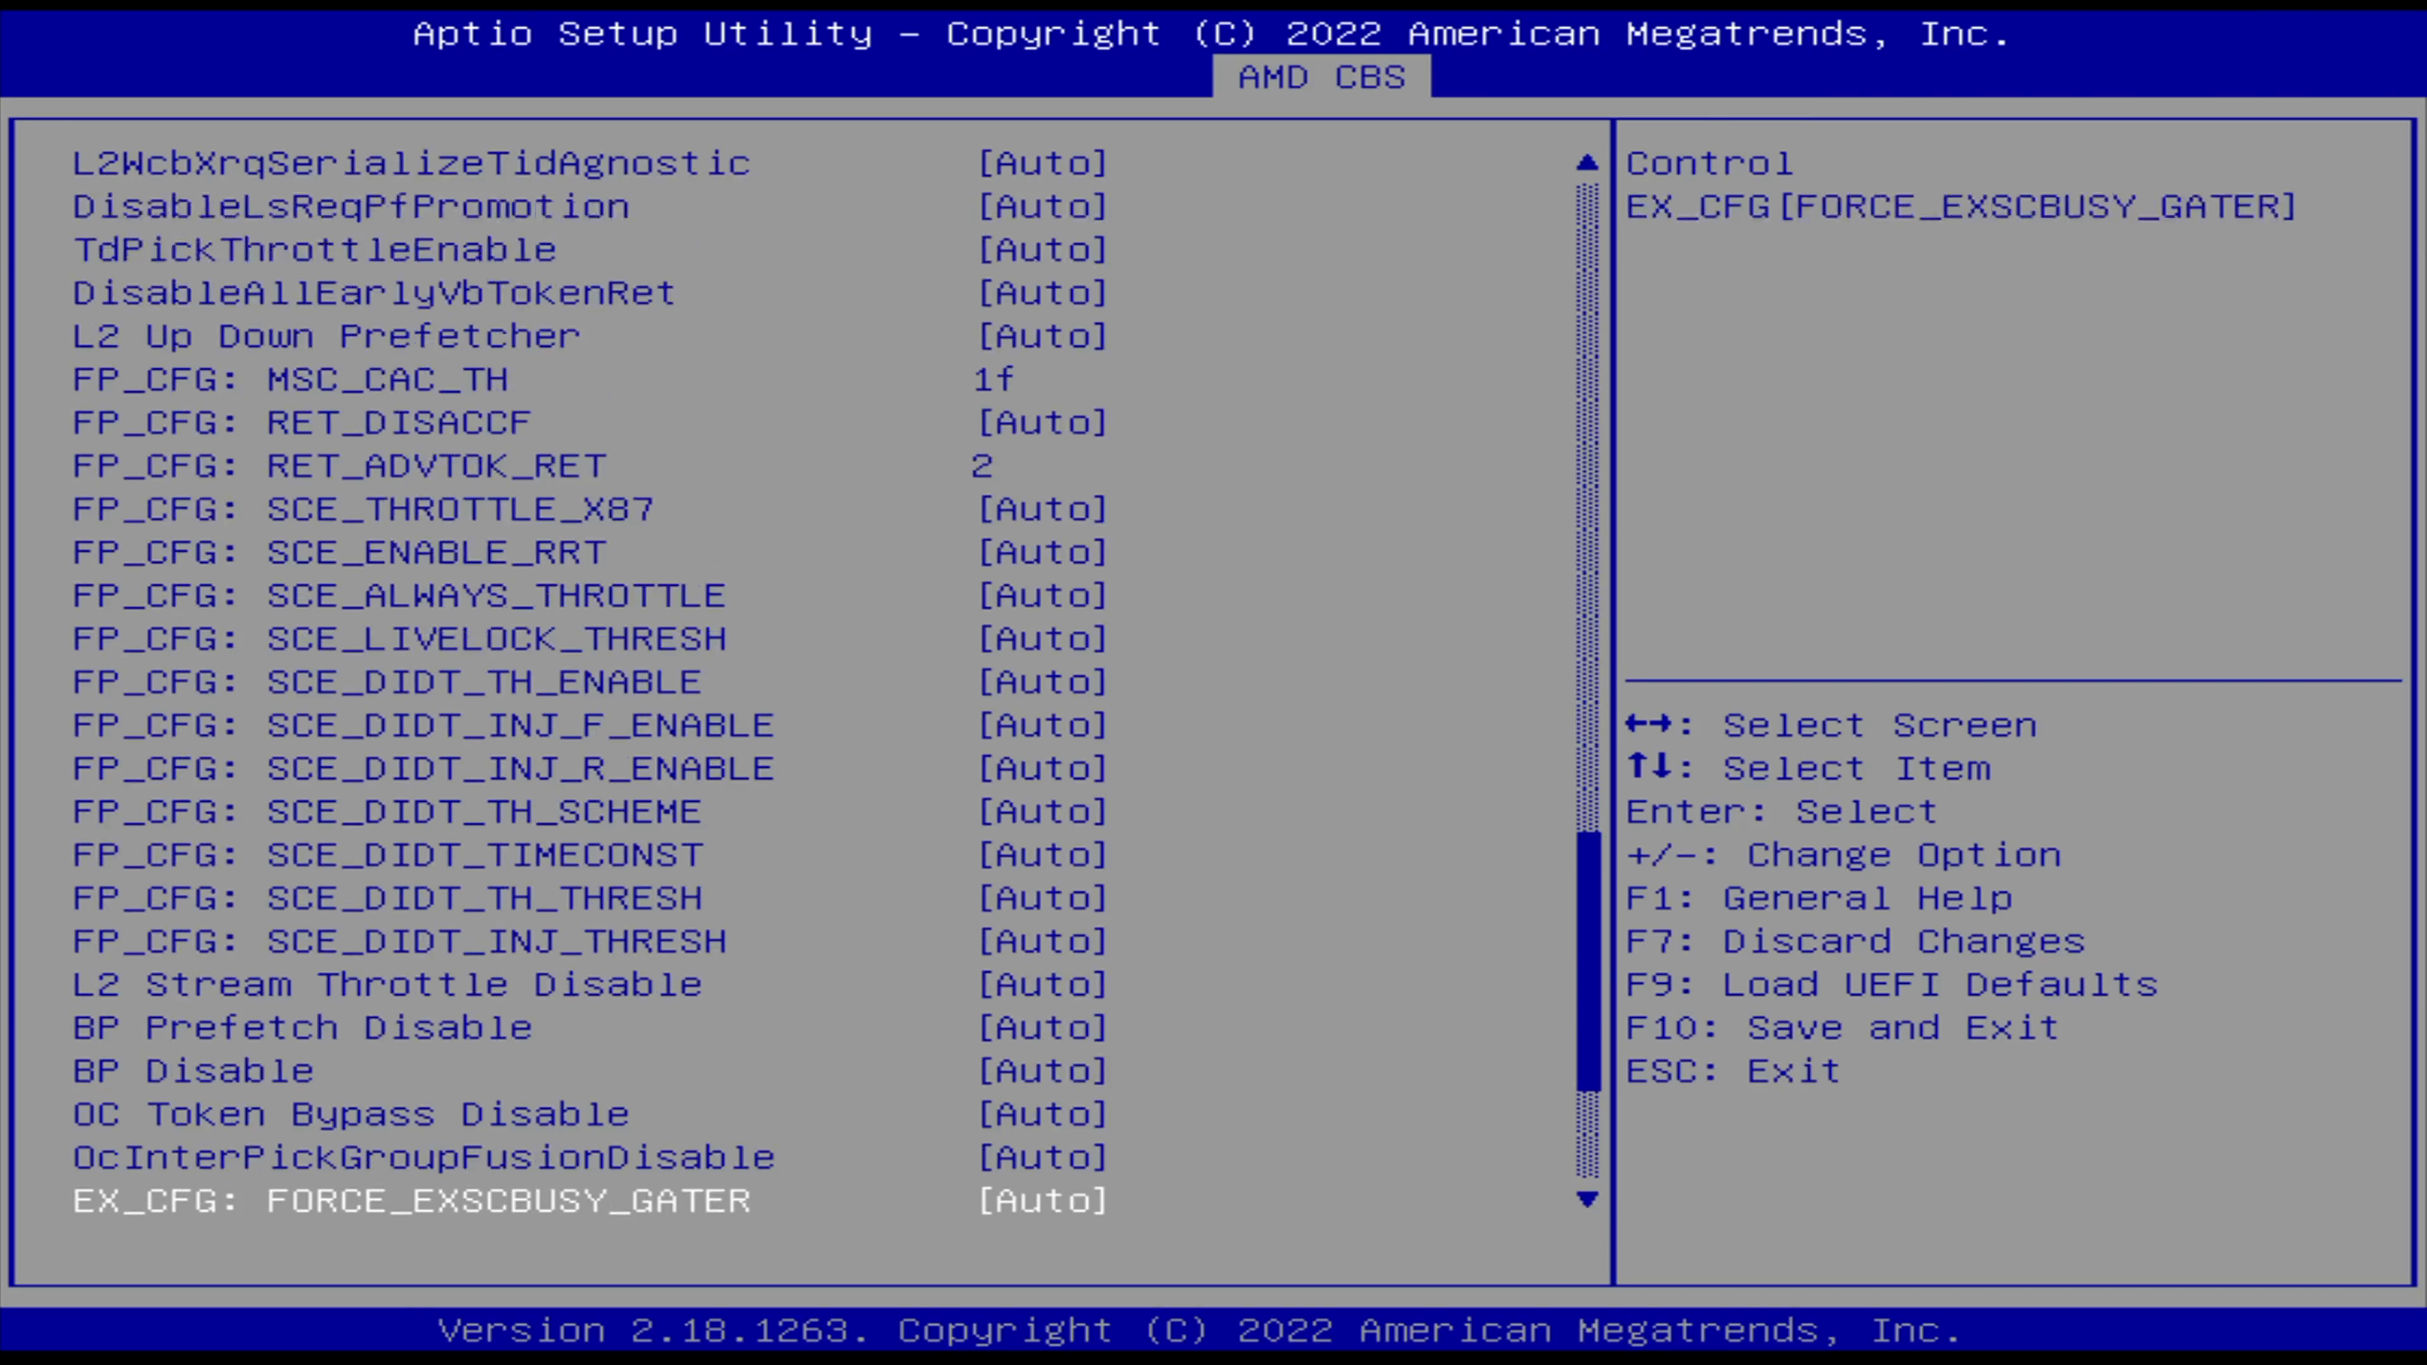The width and height of the screenshot is (2427, 1365).
Task: Select the L2 Stream Throttle Disable label
Action: coord(387,985)
